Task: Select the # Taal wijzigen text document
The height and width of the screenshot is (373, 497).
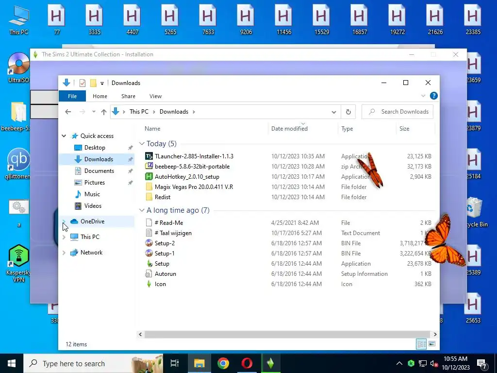Action: 288,233
